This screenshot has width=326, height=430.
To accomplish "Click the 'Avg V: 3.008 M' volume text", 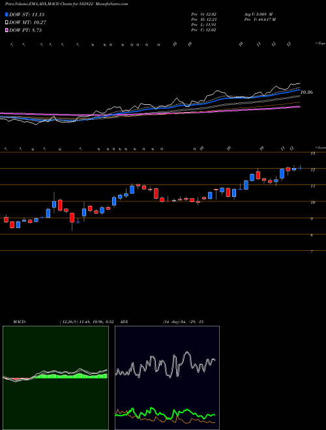I will point(258,14).
